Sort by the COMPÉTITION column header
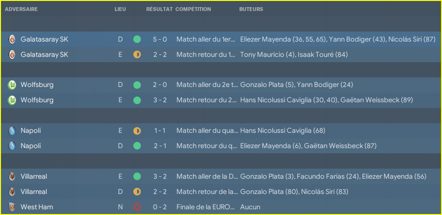Viewport: 442px width, 215px height. tap(193, 9)
